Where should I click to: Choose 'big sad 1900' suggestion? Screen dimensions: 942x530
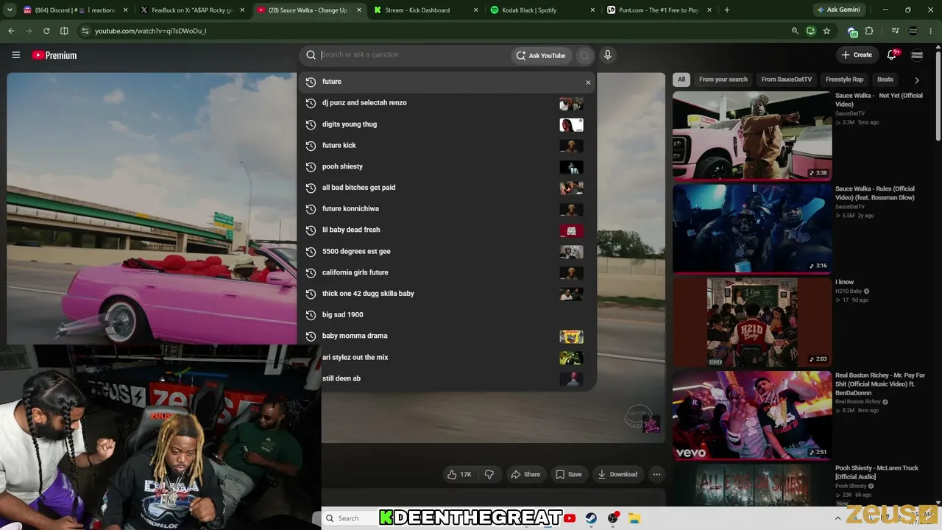(x=447, y=314)
